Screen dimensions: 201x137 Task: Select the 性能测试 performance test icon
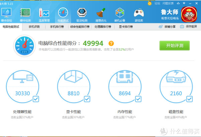[63, 13]
